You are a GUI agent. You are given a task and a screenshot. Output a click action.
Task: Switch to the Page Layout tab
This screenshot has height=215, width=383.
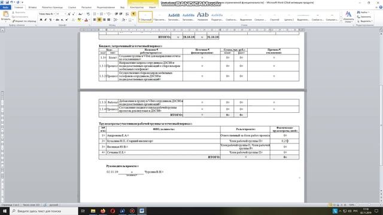(52, 7)
